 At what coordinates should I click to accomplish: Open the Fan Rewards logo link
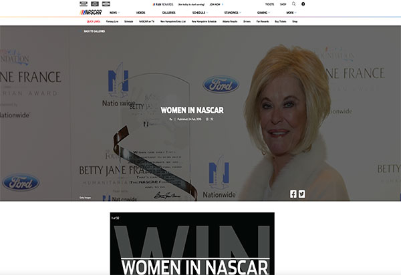tap(163, 5)
